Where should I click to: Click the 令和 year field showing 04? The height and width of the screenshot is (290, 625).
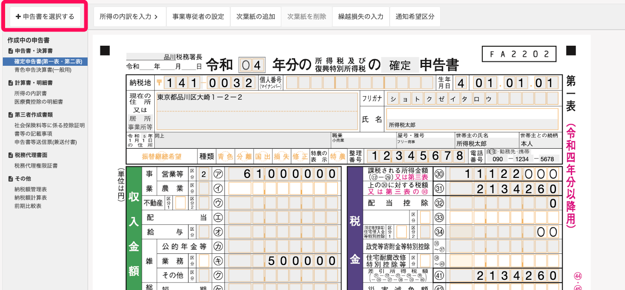(252, 64)
